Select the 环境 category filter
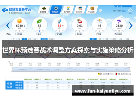136x98 pixels. click(x=107, y=39)
